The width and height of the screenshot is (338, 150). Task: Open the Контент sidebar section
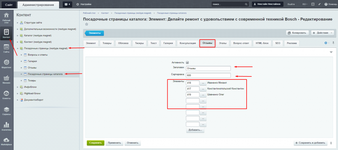coord(7,34)
